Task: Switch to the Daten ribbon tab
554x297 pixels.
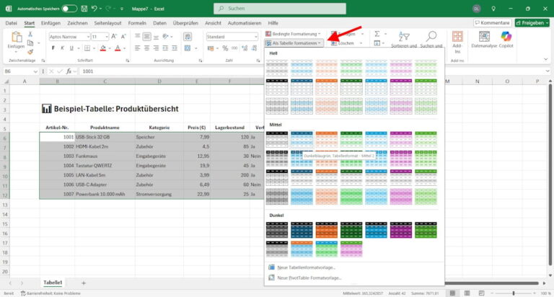Action: point(159,23)
